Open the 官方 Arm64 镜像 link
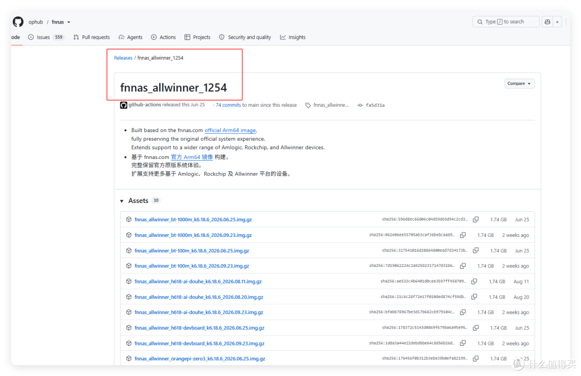 192,157
